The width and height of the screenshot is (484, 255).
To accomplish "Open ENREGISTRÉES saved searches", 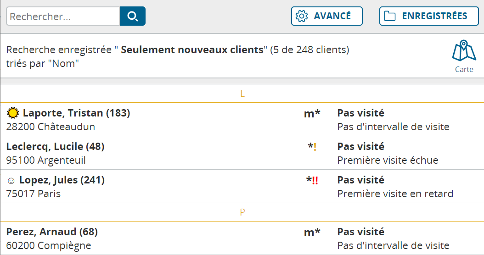I will tap(429, 16).
